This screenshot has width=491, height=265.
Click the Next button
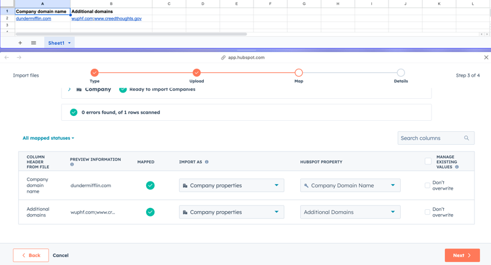462,255
